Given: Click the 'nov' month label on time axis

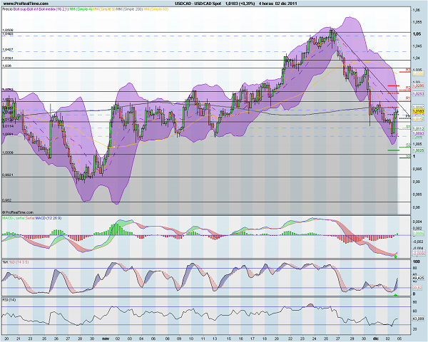Looking at the screenshot, I should pyautogui.click(x=106, y=338).
